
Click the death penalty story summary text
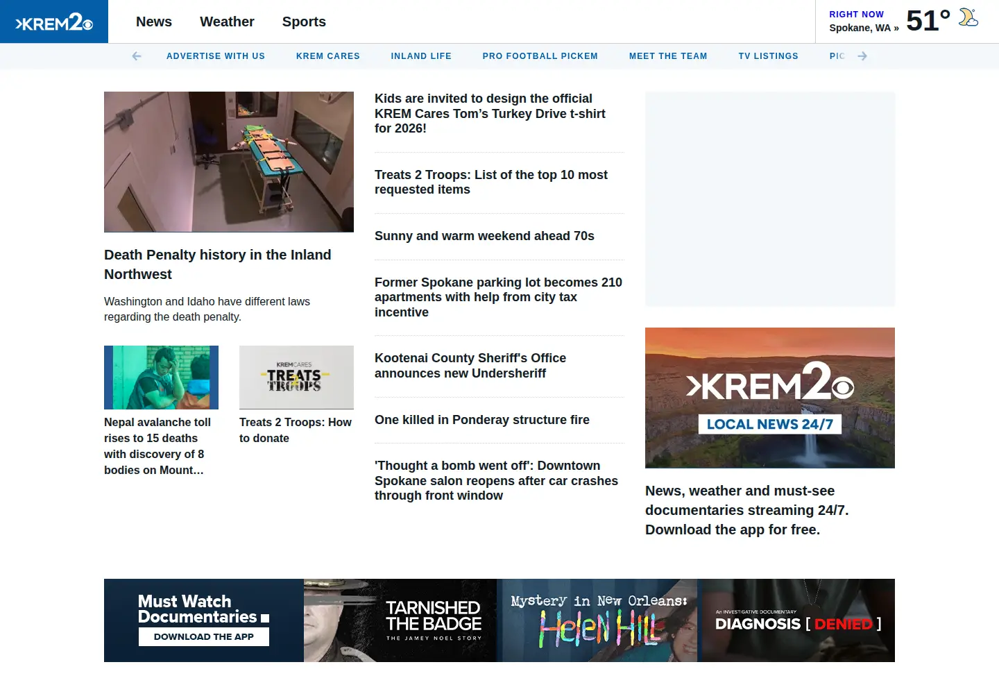click(207, 309)
